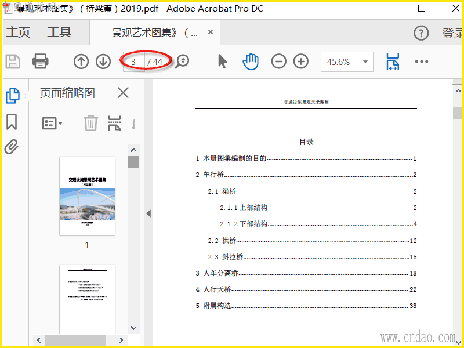Show the page thumbnails panel icon
The height and width of the screenshot is (348, 464).
point(13,96)
